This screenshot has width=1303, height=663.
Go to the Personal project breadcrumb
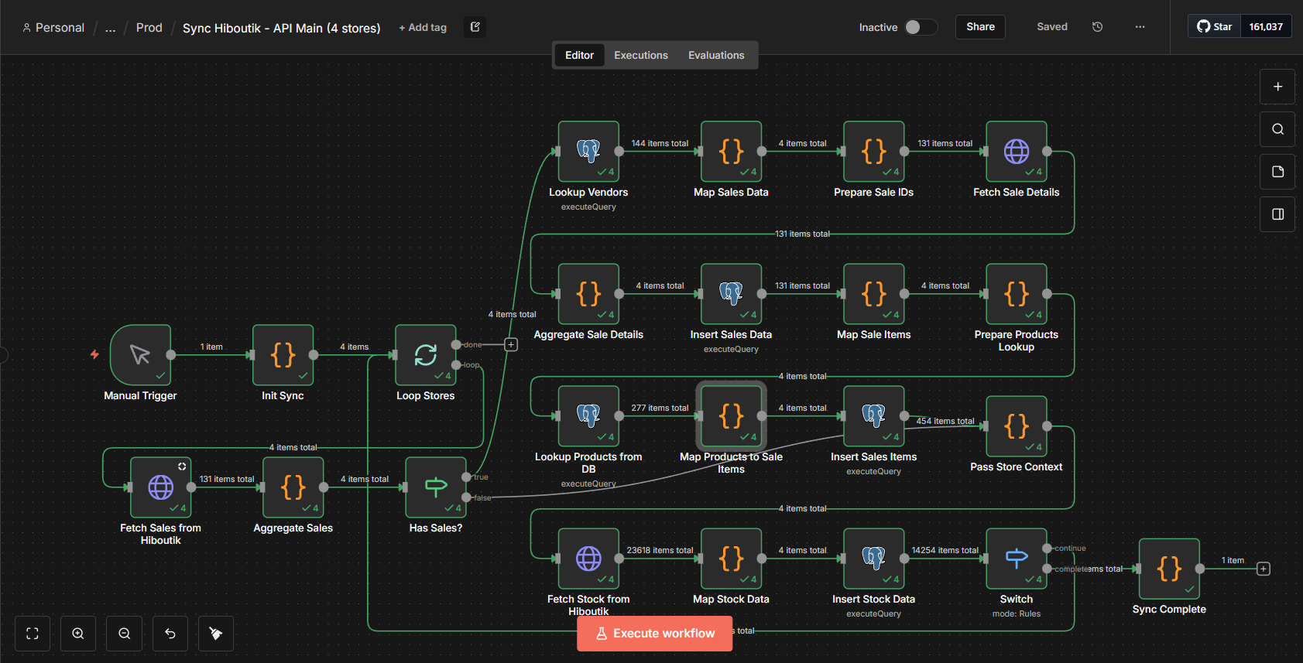(53, 28)
